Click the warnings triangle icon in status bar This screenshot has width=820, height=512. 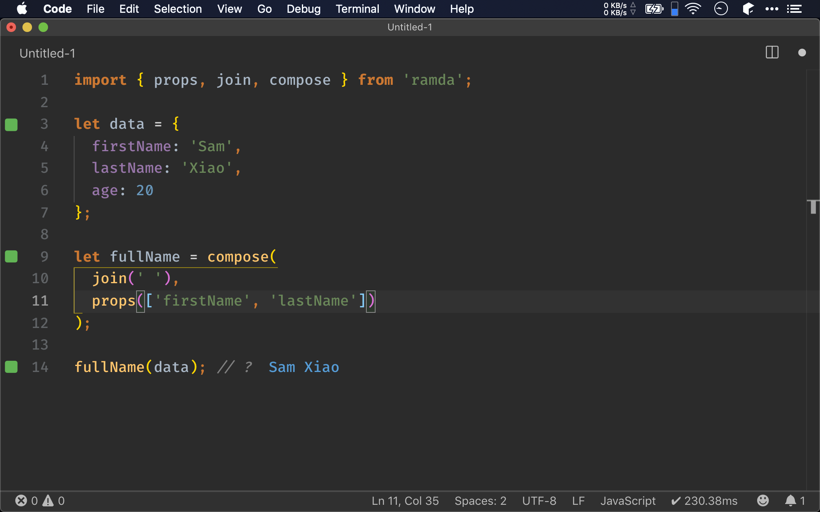(48, 501)
